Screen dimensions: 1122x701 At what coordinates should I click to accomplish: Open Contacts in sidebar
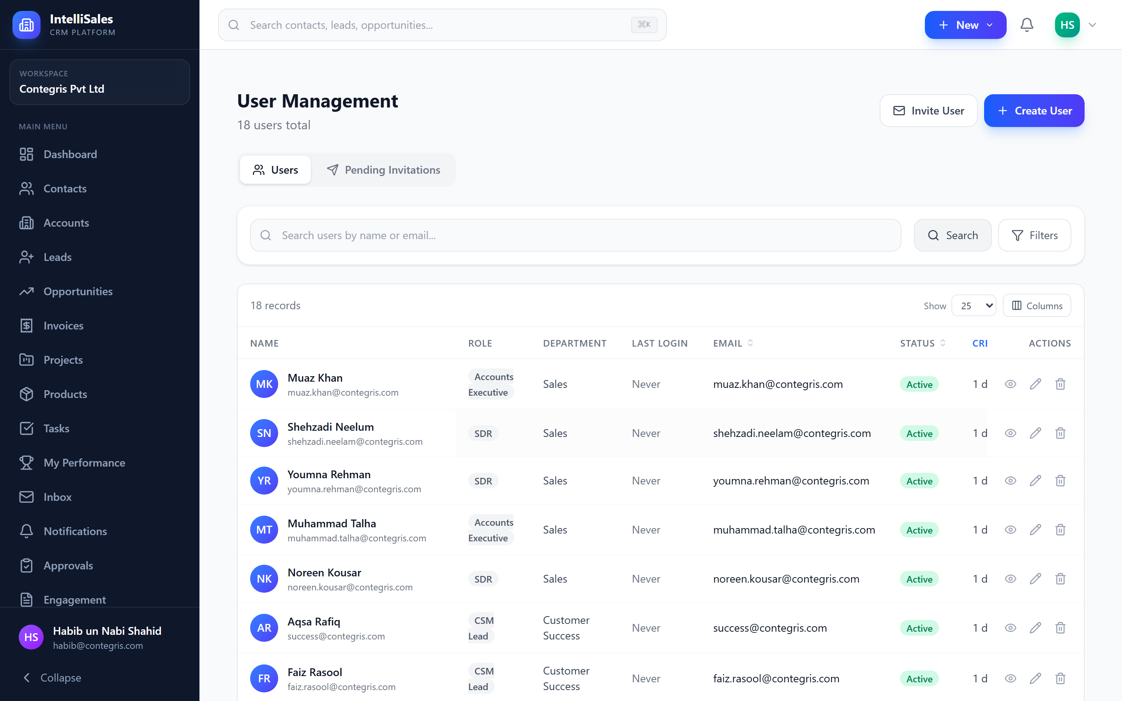[100, 189]
